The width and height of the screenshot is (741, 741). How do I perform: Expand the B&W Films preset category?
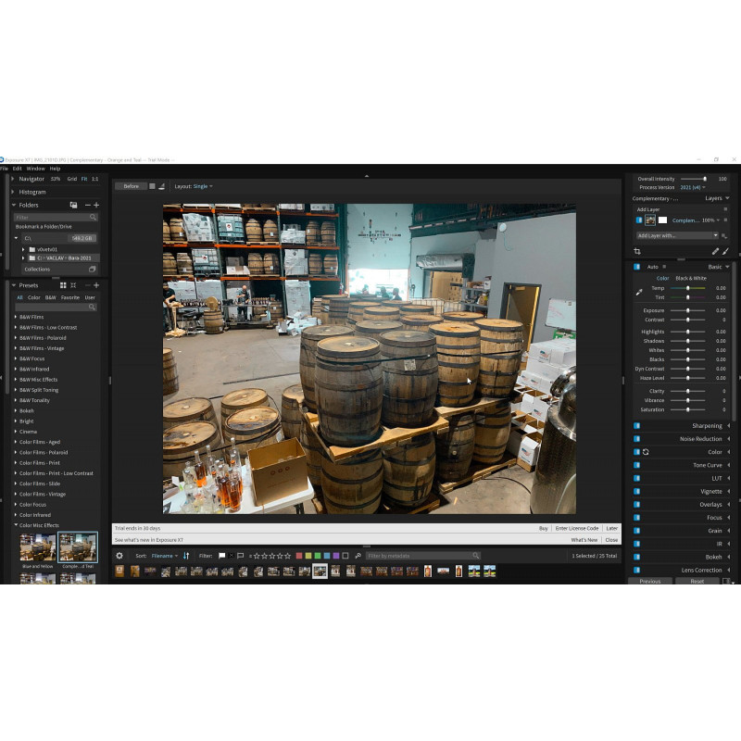tap(16, 317)
